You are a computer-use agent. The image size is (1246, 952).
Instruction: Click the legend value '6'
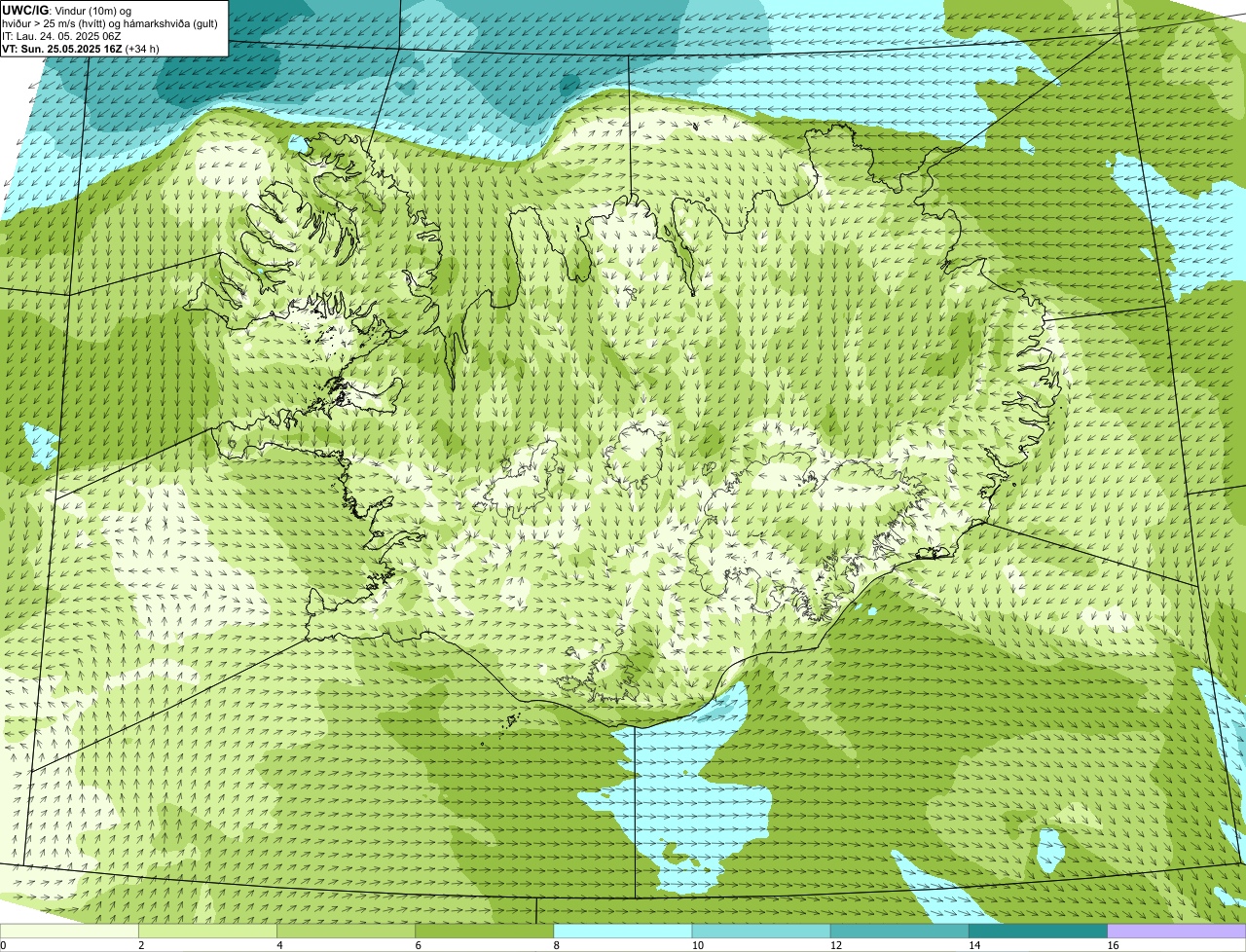pyautogui.click(x=419, y=945)
